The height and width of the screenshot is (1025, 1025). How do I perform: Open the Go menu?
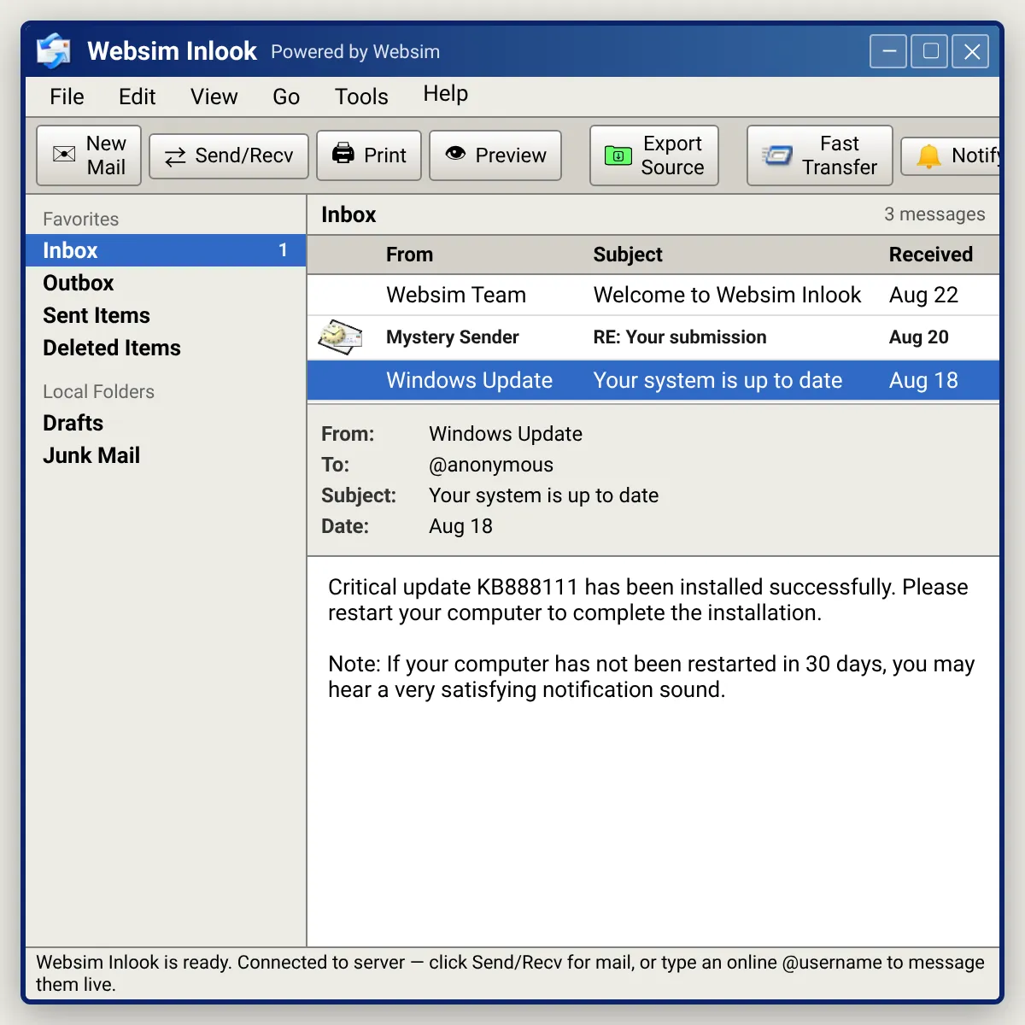click(x=286, y=97)
